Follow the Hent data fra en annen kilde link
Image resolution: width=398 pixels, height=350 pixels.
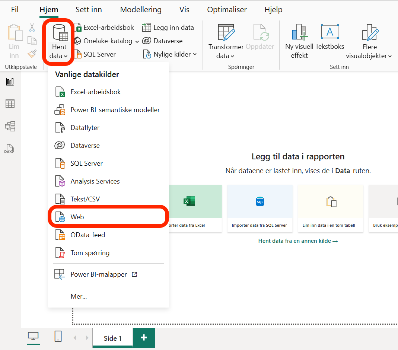(x=298, y=241)
